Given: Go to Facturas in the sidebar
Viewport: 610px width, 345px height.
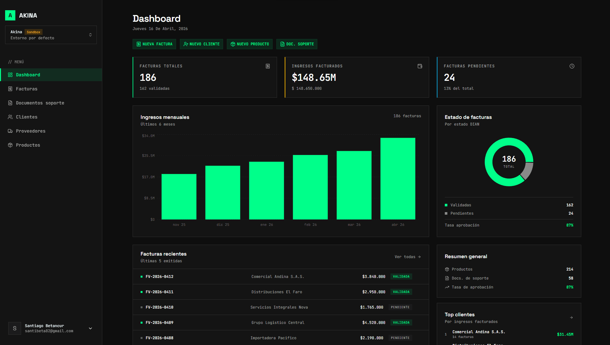Looking at the screenshot, I should (51, 89).
